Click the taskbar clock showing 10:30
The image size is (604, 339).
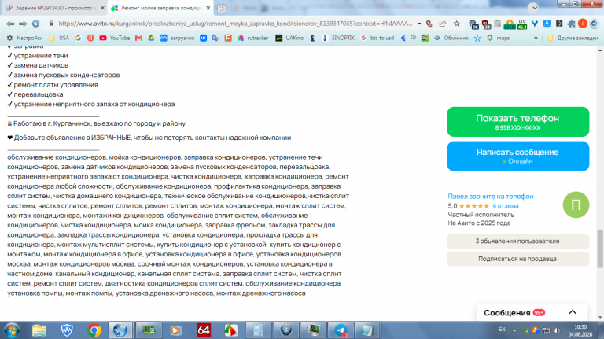pos(580,330)
